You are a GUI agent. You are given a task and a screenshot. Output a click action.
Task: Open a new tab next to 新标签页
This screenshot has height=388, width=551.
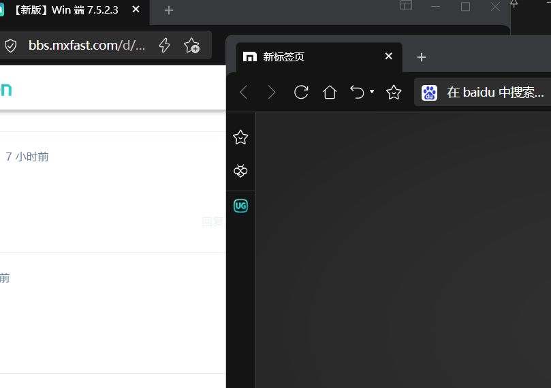click(422, 57)
